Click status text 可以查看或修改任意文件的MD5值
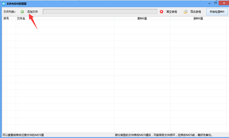 click(23, 135)
